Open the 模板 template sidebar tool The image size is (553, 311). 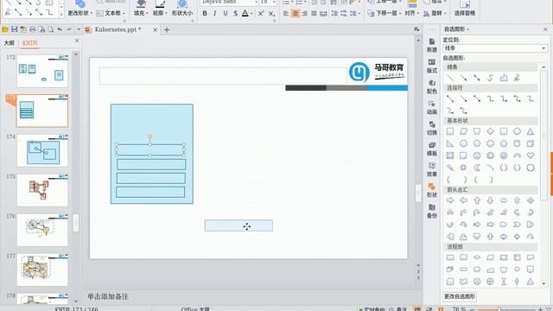[432, 149]
